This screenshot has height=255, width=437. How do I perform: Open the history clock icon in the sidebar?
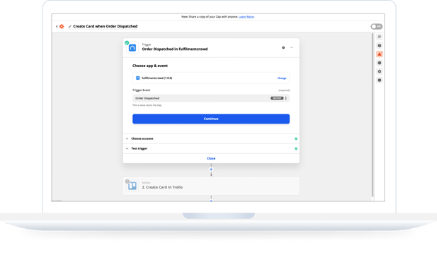[x=380, y=63]
